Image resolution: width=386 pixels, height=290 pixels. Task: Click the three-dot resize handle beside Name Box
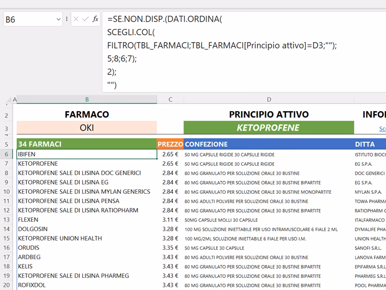click(x=67, y=19)
